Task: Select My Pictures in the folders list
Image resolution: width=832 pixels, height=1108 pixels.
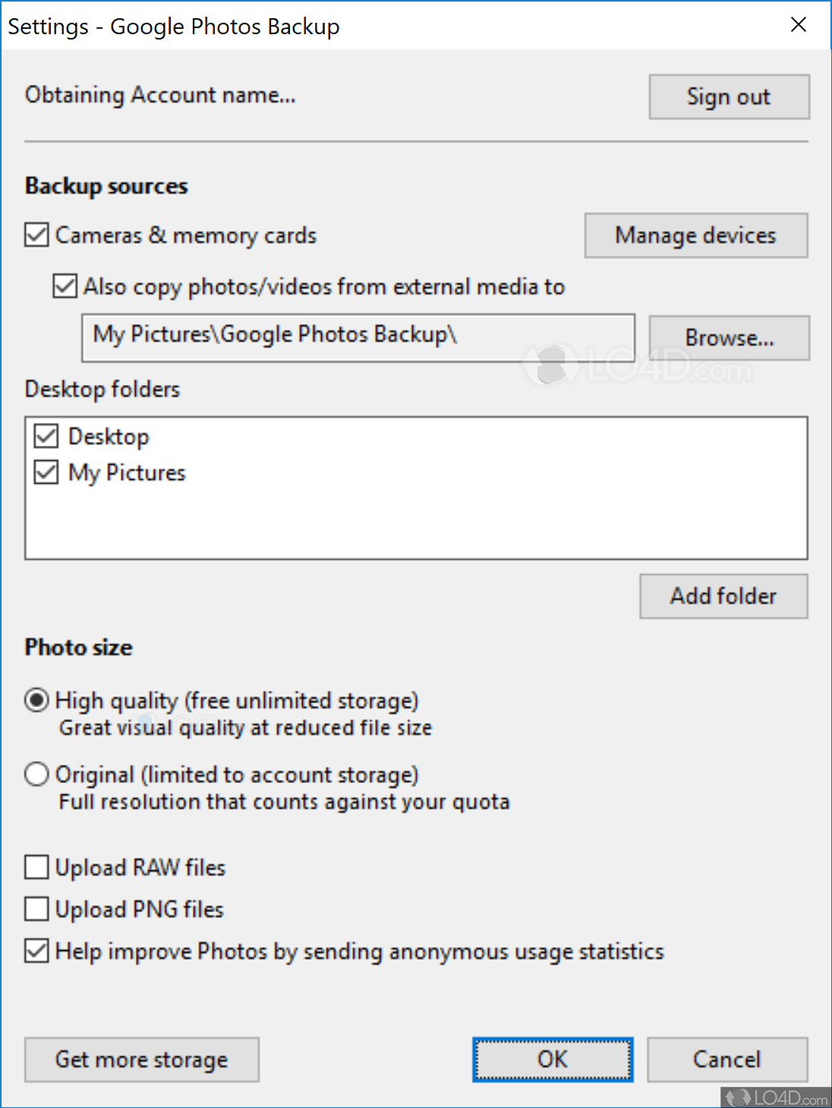Action: tap(126, 472)
